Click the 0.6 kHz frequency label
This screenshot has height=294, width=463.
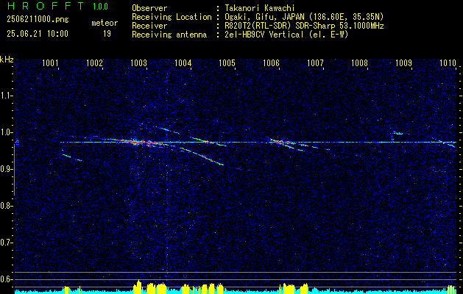click(6, 279)
